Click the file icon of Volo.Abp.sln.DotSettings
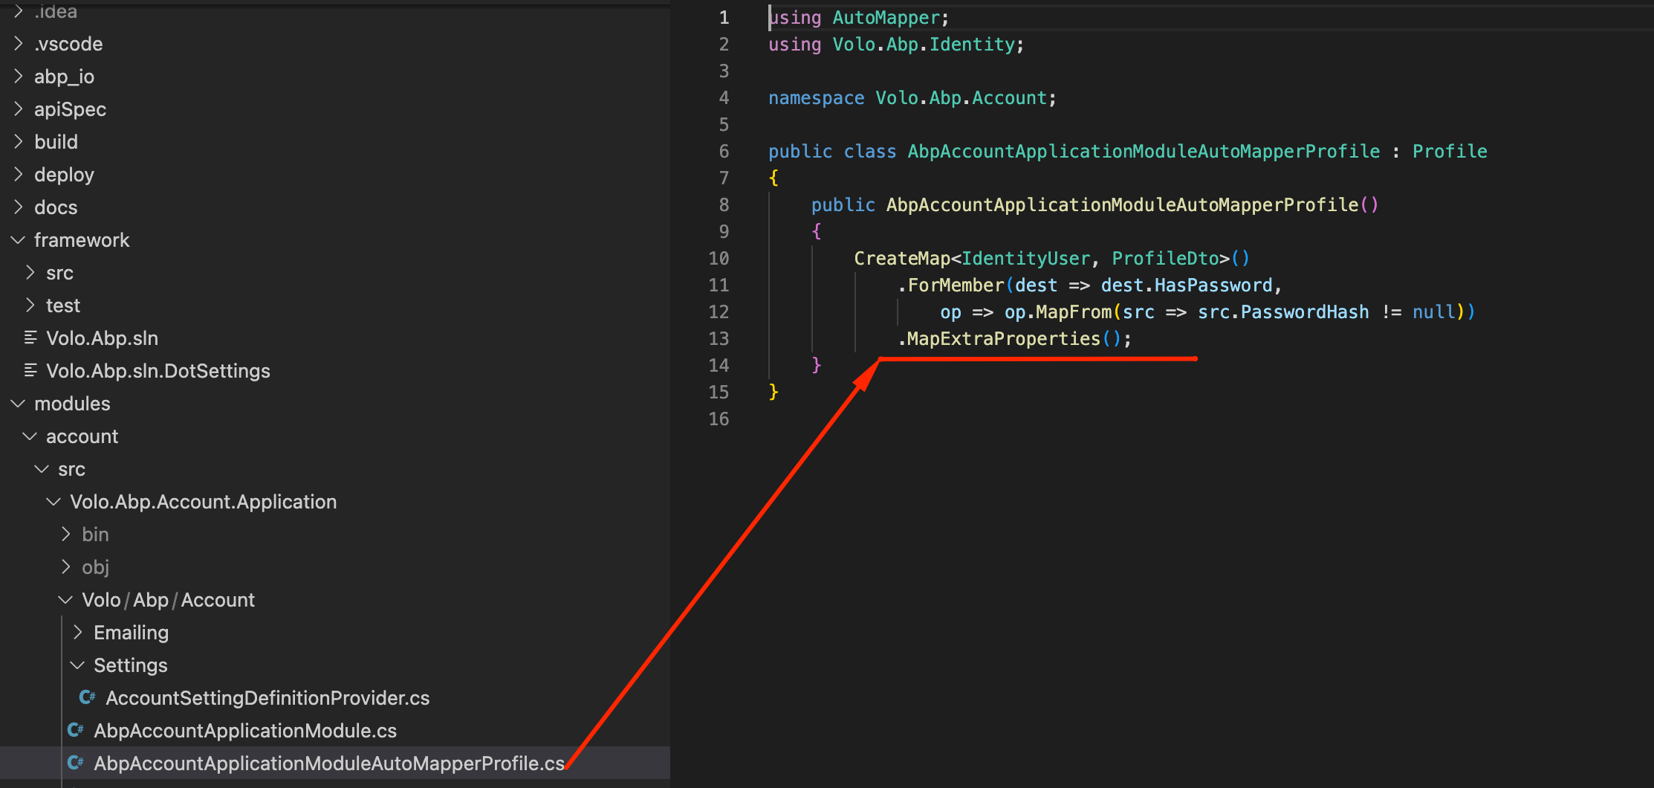The width and height of the screenshot is (1654, 788). (x=30, y=370)
